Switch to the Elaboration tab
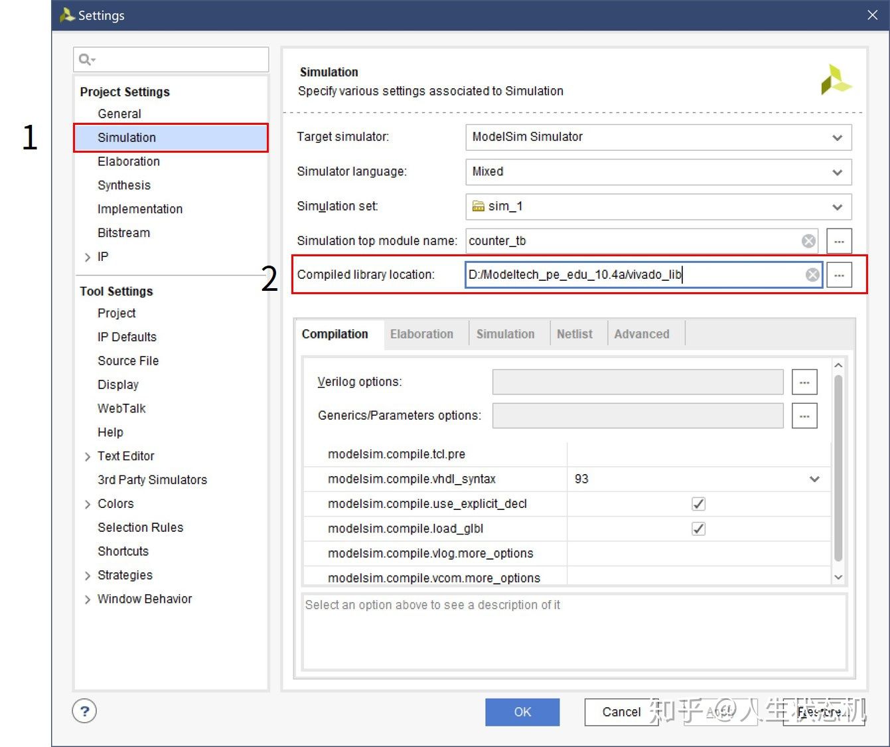 422,334
